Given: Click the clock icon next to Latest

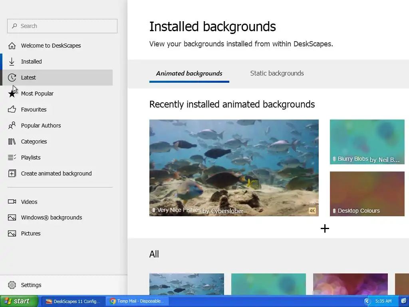Looking at the screenshot, I should (x=12, y=78).
